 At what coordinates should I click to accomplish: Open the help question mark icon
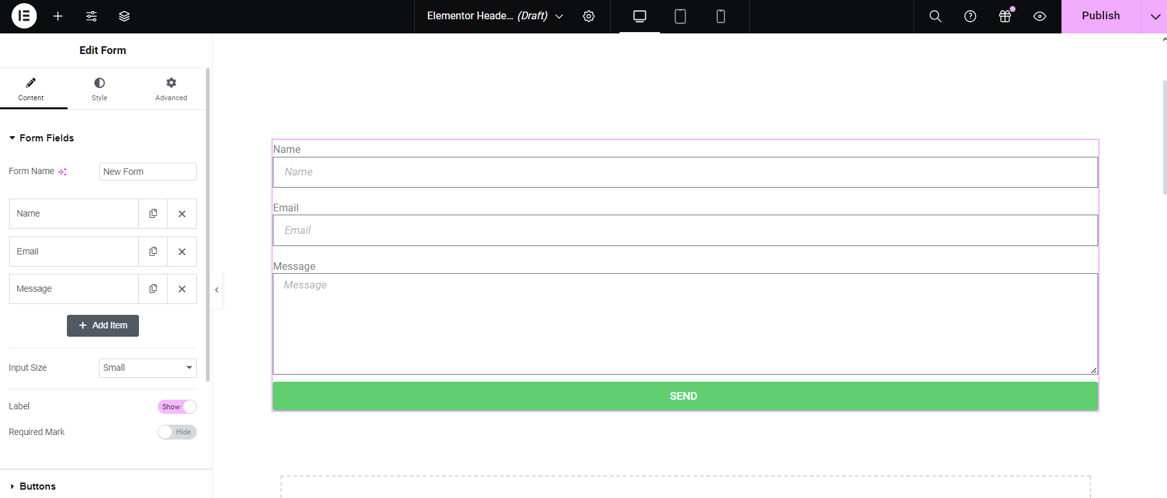(x=970, y=16)
